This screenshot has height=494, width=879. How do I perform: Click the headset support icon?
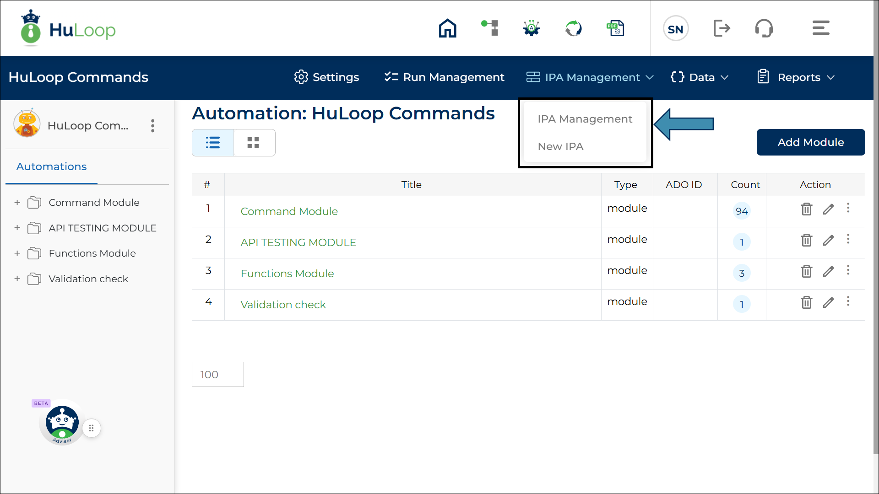pos(764,28)
